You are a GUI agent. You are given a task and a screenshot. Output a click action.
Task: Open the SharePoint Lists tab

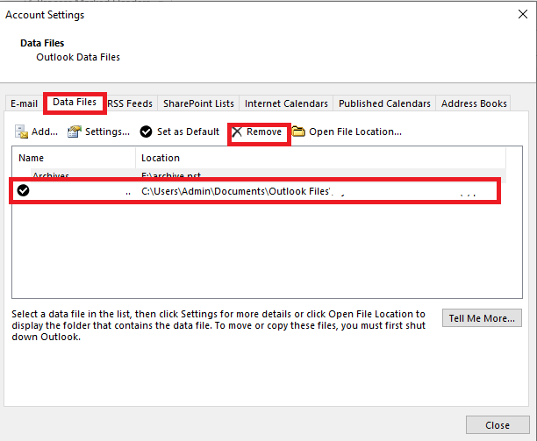click(x=198, y=103)
